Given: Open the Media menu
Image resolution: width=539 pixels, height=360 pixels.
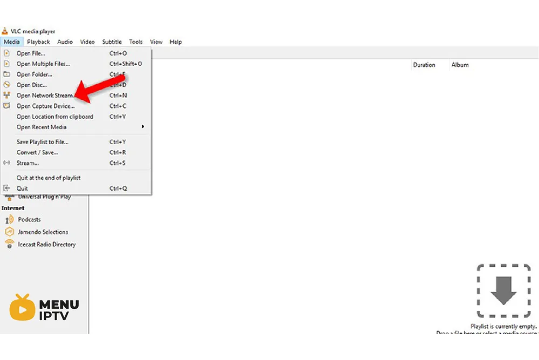Looking at the screenshot, I should 12,41.
